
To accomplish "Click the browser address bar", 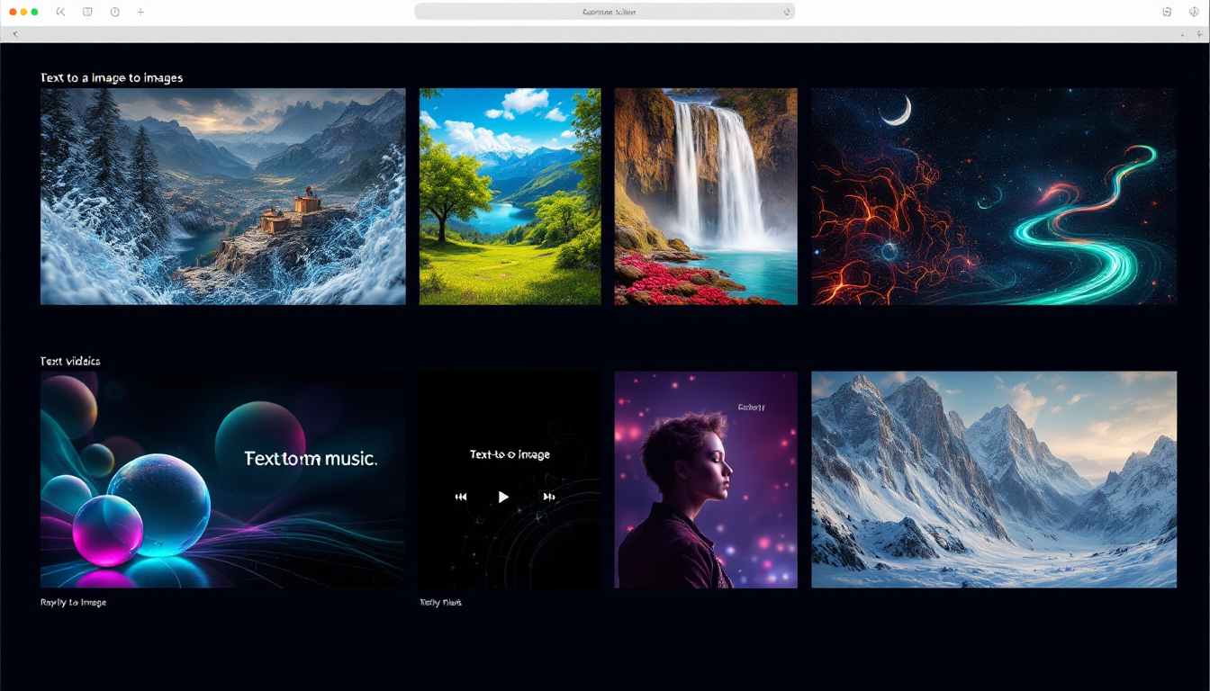I will click(x=603, y=12).
